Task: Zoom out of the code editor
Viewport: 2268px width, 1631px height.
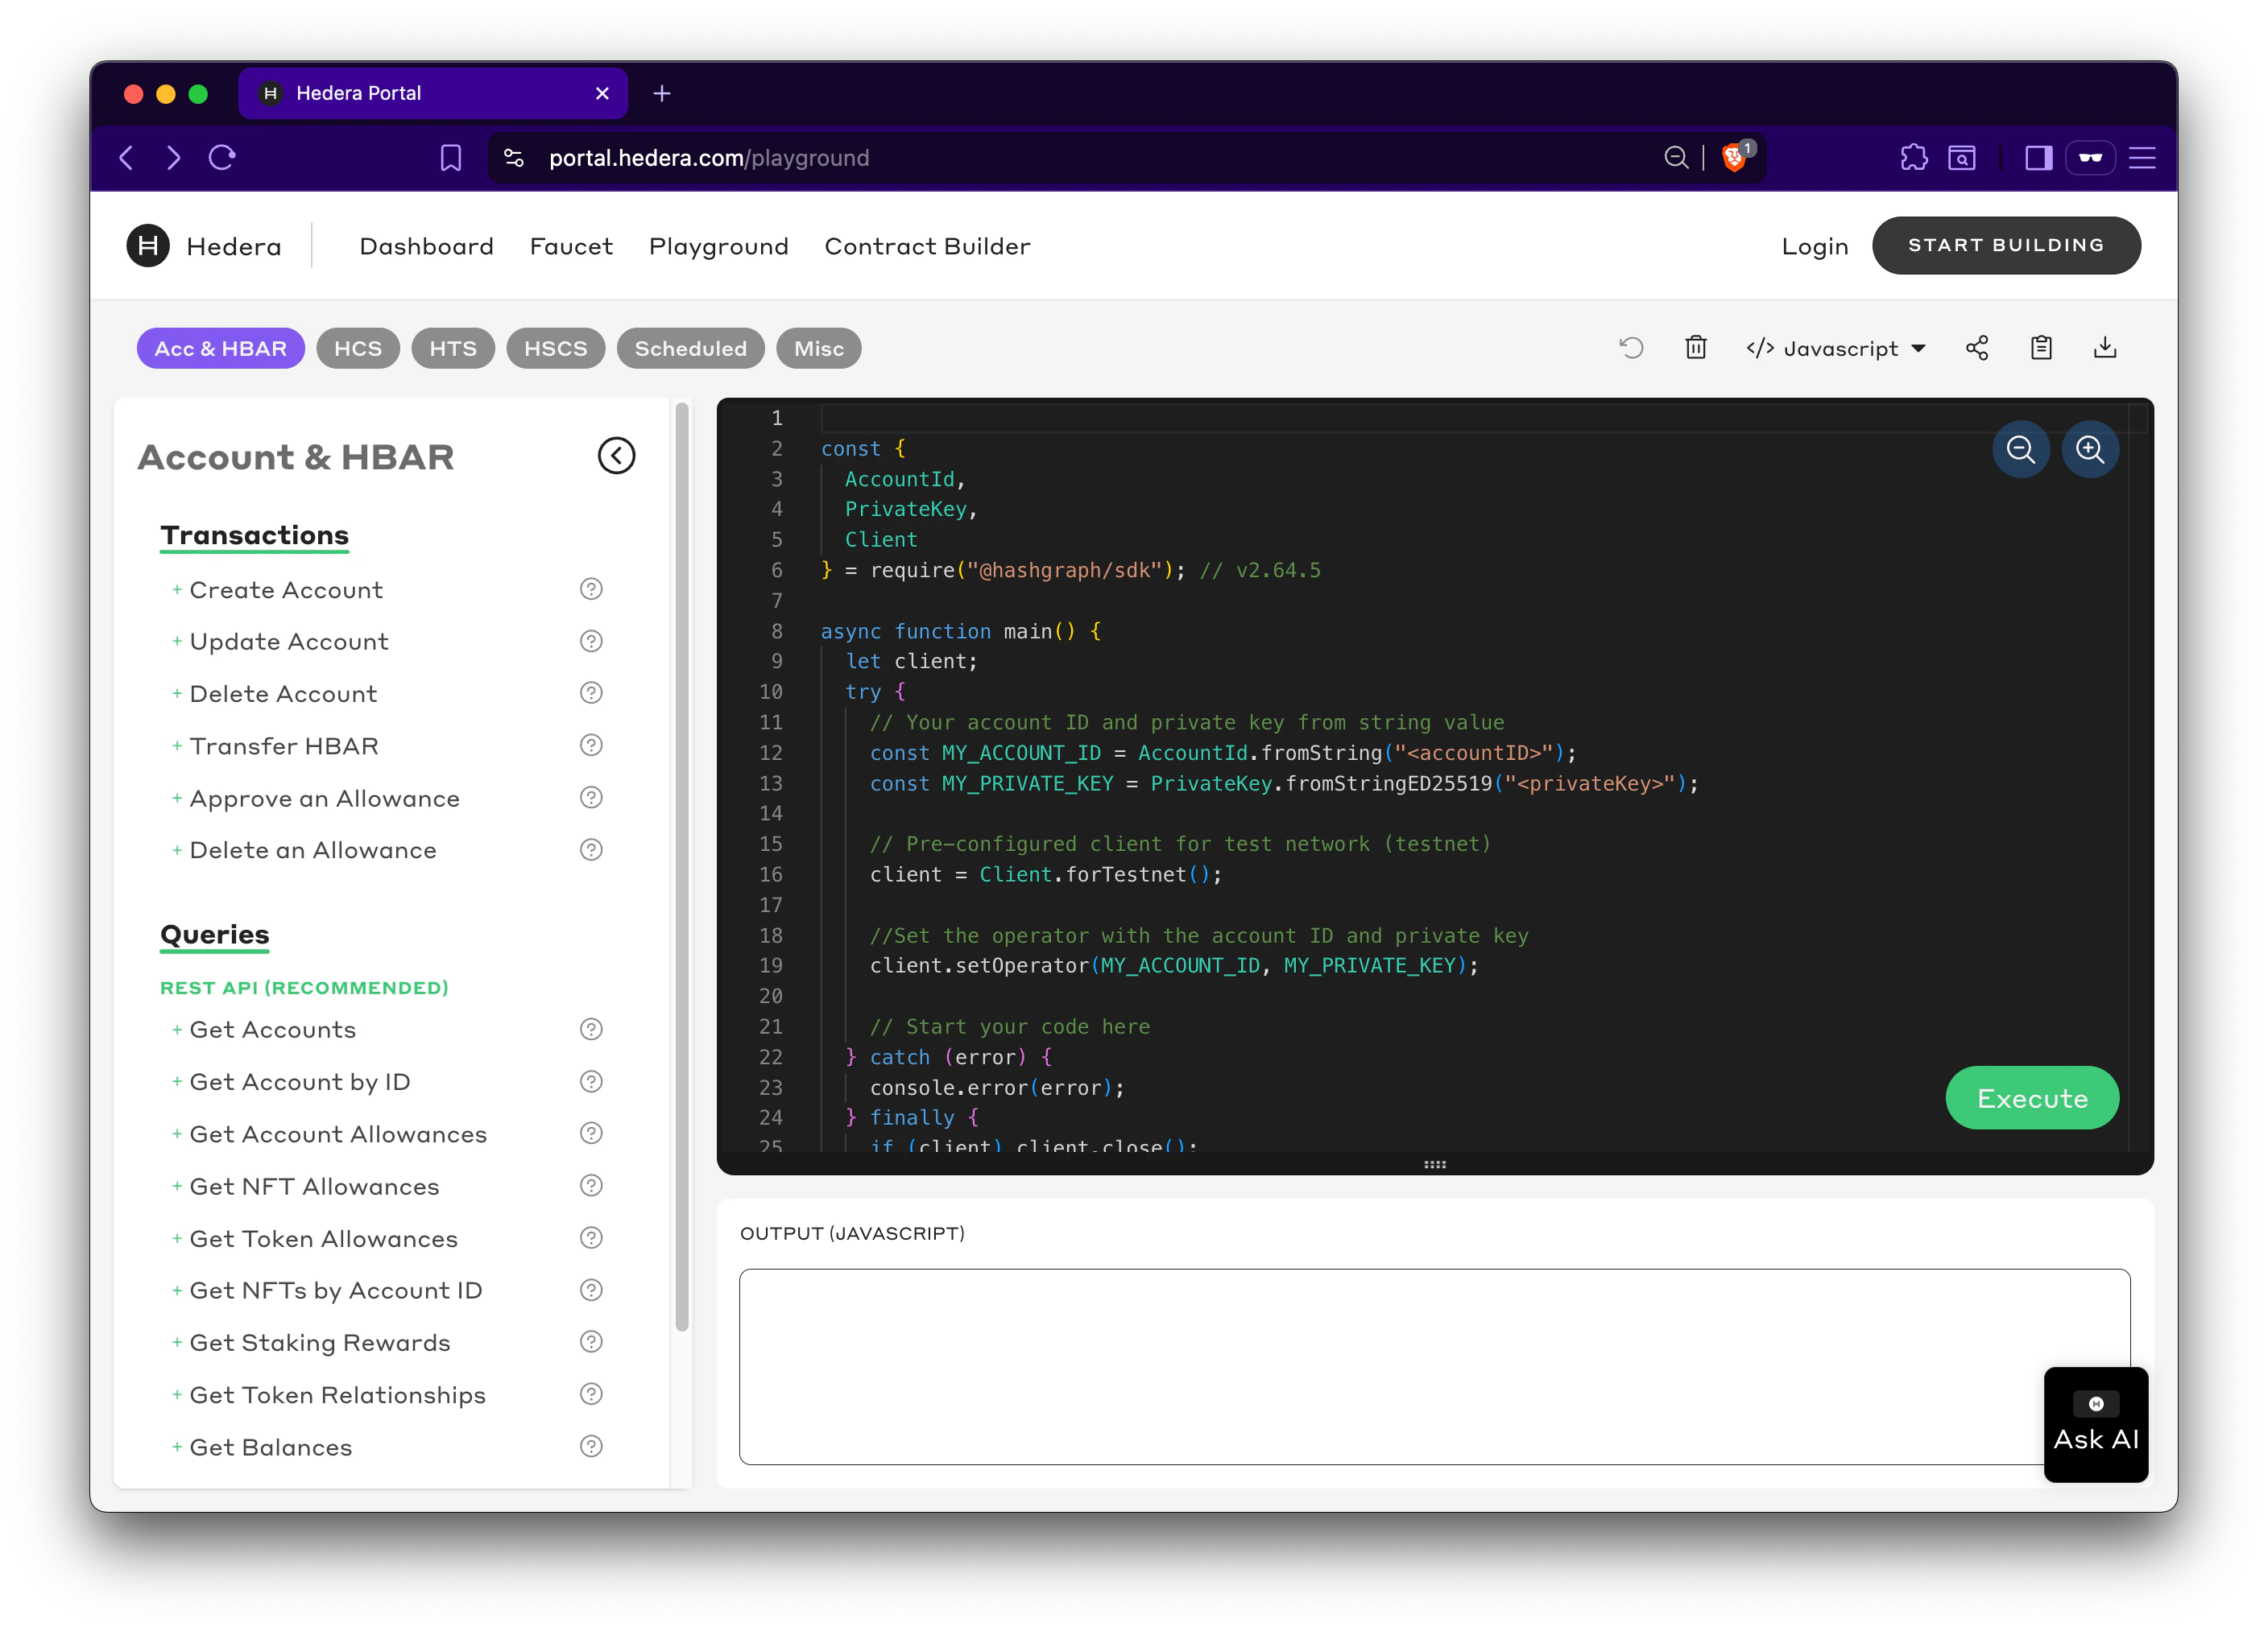Action: (x=2021, y=450)
